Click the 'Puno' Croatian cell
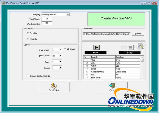 coord(128,63)
